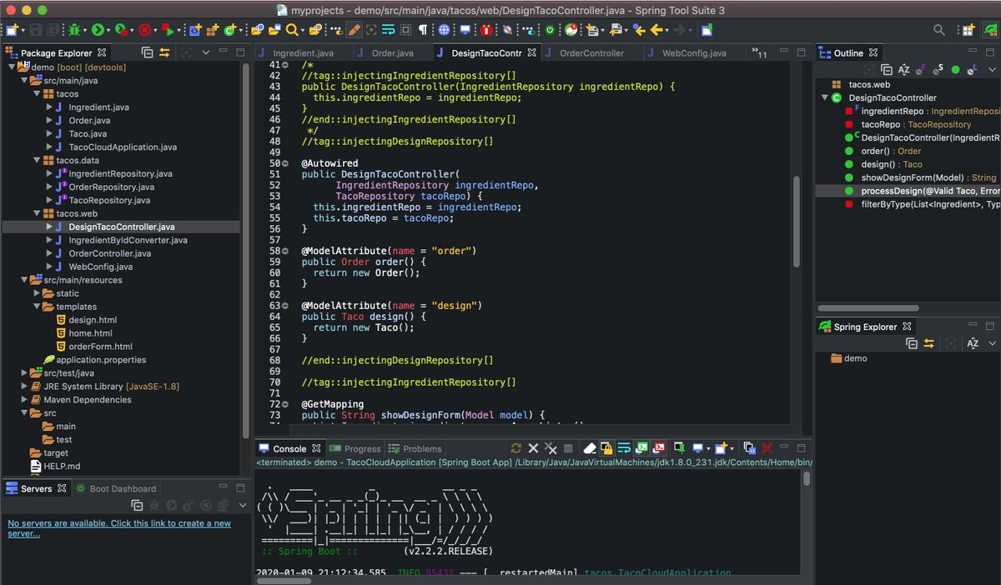The width and height of the screenshot is (1001, 585).
Task: Click the New Java Class icon
Action: point(229,30)
